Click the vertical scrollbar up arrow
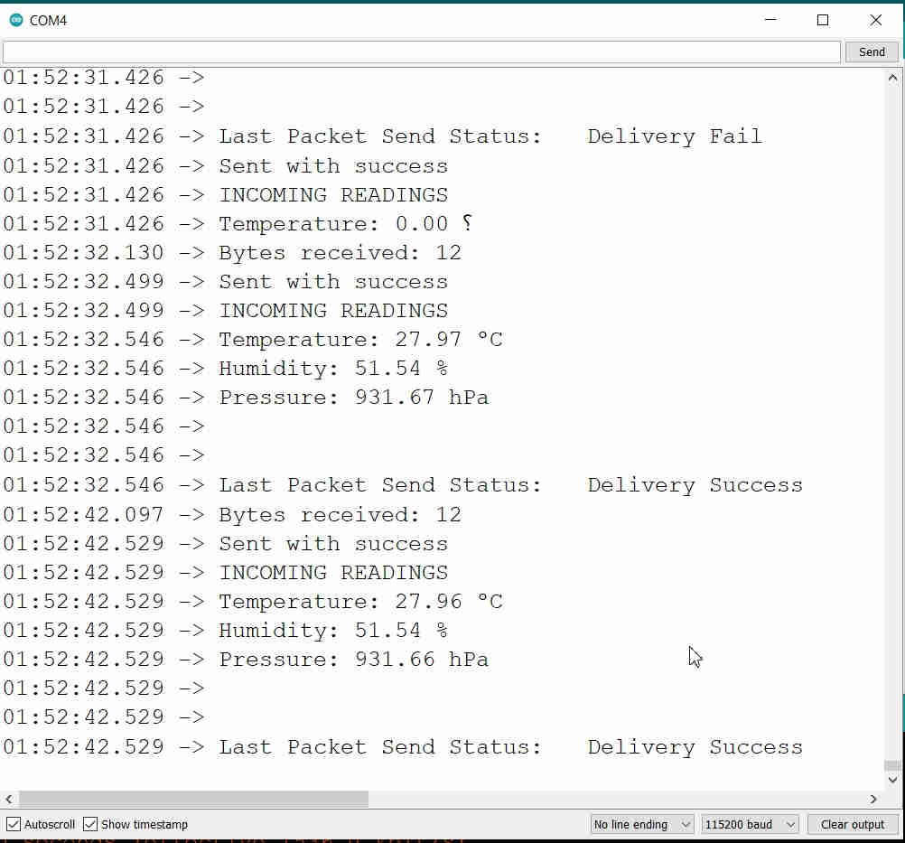 892,78
